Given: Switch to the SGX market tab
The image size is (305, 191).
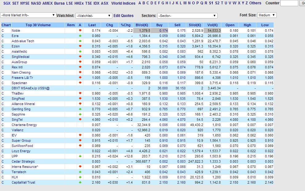Looking at the screenshot, I should (7, 3).
